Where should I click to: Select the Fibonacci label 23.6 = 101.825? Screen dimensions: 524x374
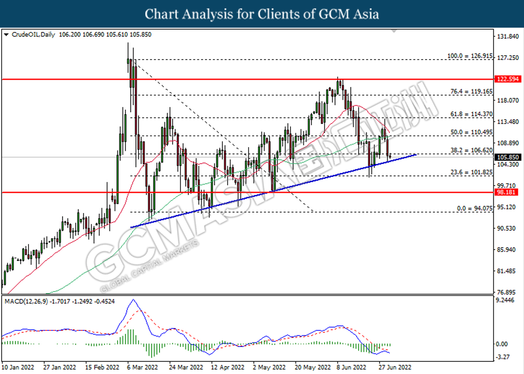471,173
